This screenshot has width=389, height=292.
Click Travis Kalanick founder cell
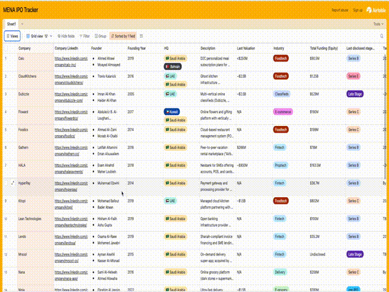pos(108,80)
